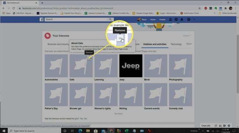Open the Chat (39) bar
This screenshot has height=133, width=239.
[206, 126]
